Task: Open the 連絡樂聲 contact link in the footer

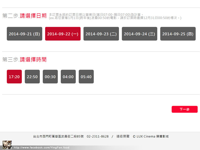Action: point(123,136)
